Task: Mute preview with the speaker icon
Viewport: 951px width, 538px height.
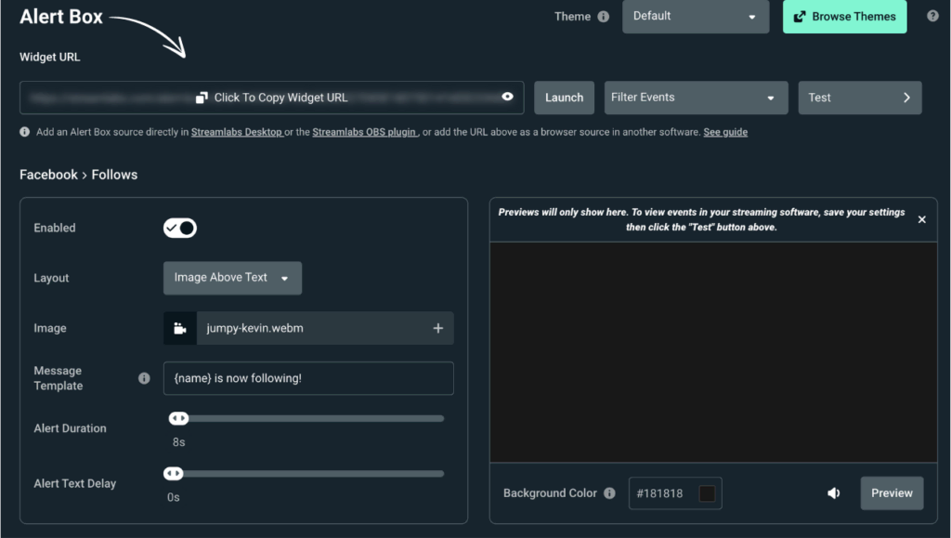Action: [x=834, y=493]
